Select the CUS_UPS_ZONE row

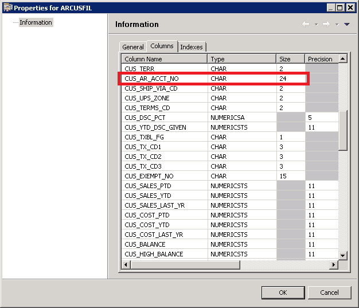(230, 98)
